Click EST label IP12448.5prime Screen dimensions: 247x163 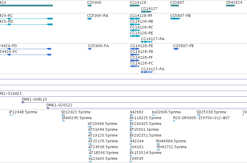coord(23,112)
